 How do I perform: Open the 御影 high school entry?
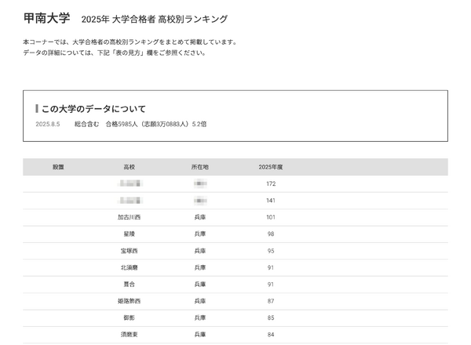130,318
